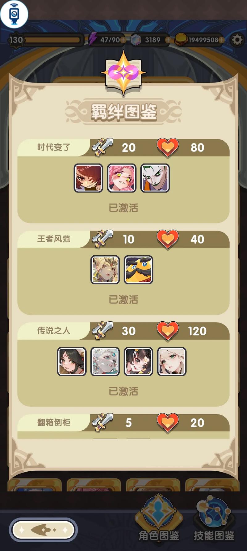Tap the golden crown woman in 王者风范
The image size is (247, 551).
click(105, 270)
